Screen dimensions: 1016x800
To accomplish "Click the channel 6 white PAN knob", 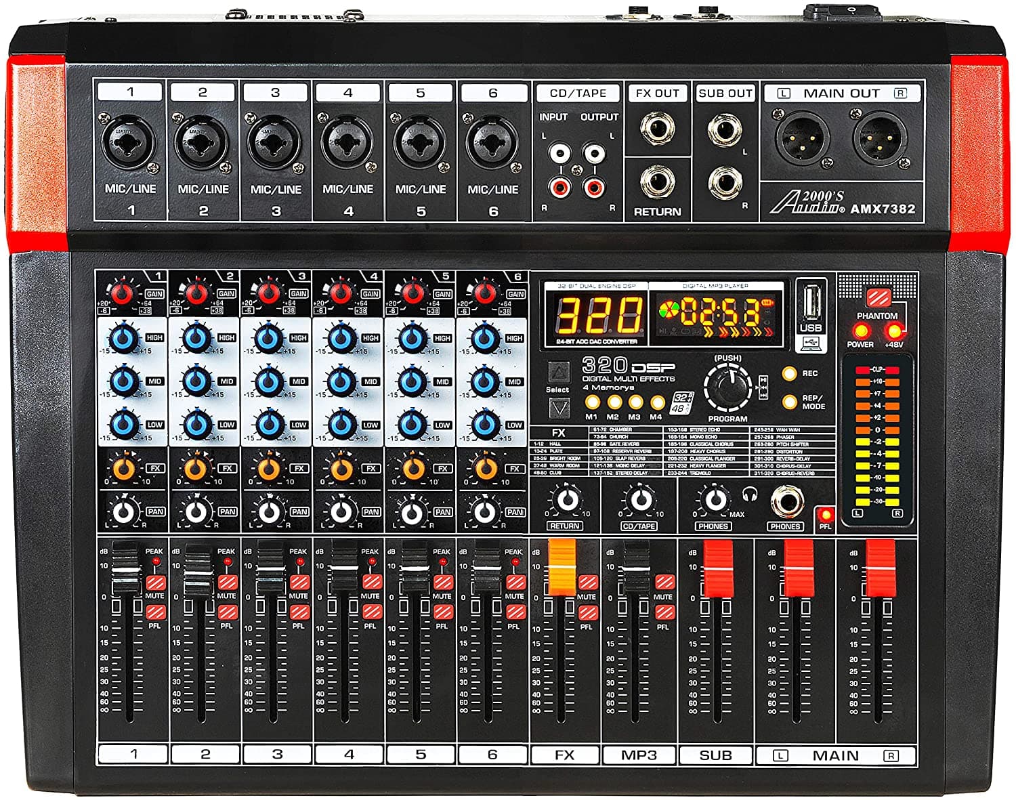I will (x=484, y=512).
